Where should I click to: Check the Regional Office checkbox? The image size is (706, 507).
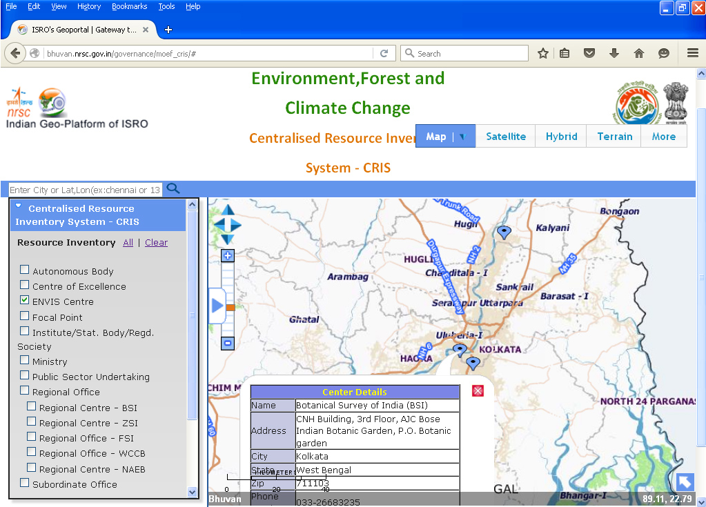click(25, 390)
